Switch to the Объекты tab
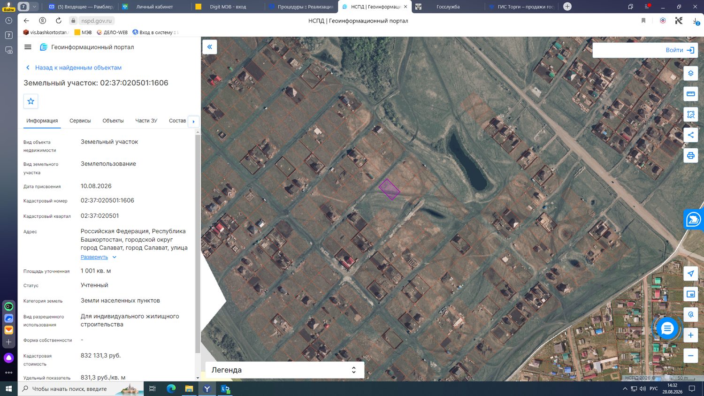This screenshot has height=396, width=704. [113, 121]
